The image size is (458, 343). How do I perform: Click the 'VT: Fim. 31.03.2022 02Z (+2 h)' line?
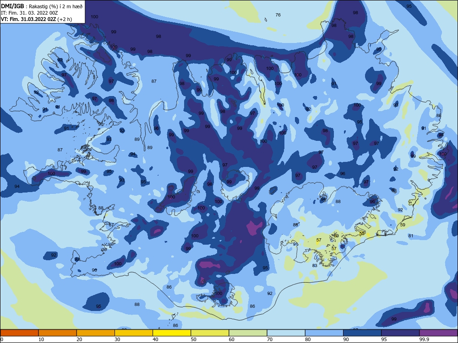pyautogui.click(x=37, y=19)
